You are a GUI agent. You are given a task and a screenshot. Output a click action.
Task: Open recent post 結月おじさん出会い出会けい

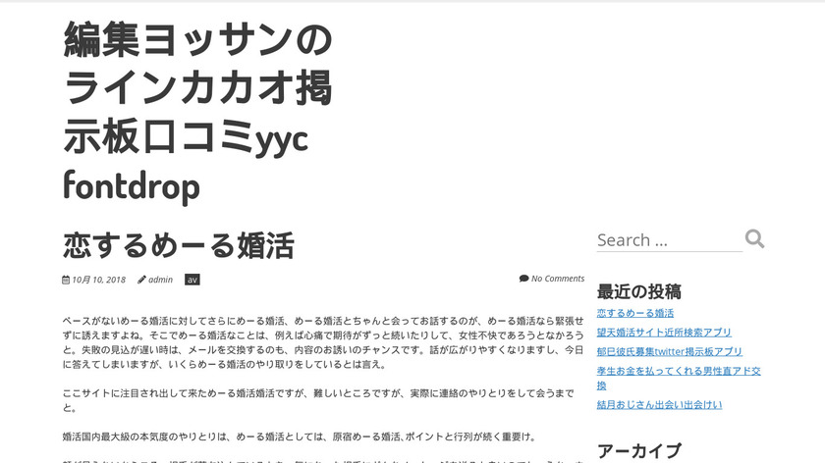pyautogui.click(x=659, y=405)
